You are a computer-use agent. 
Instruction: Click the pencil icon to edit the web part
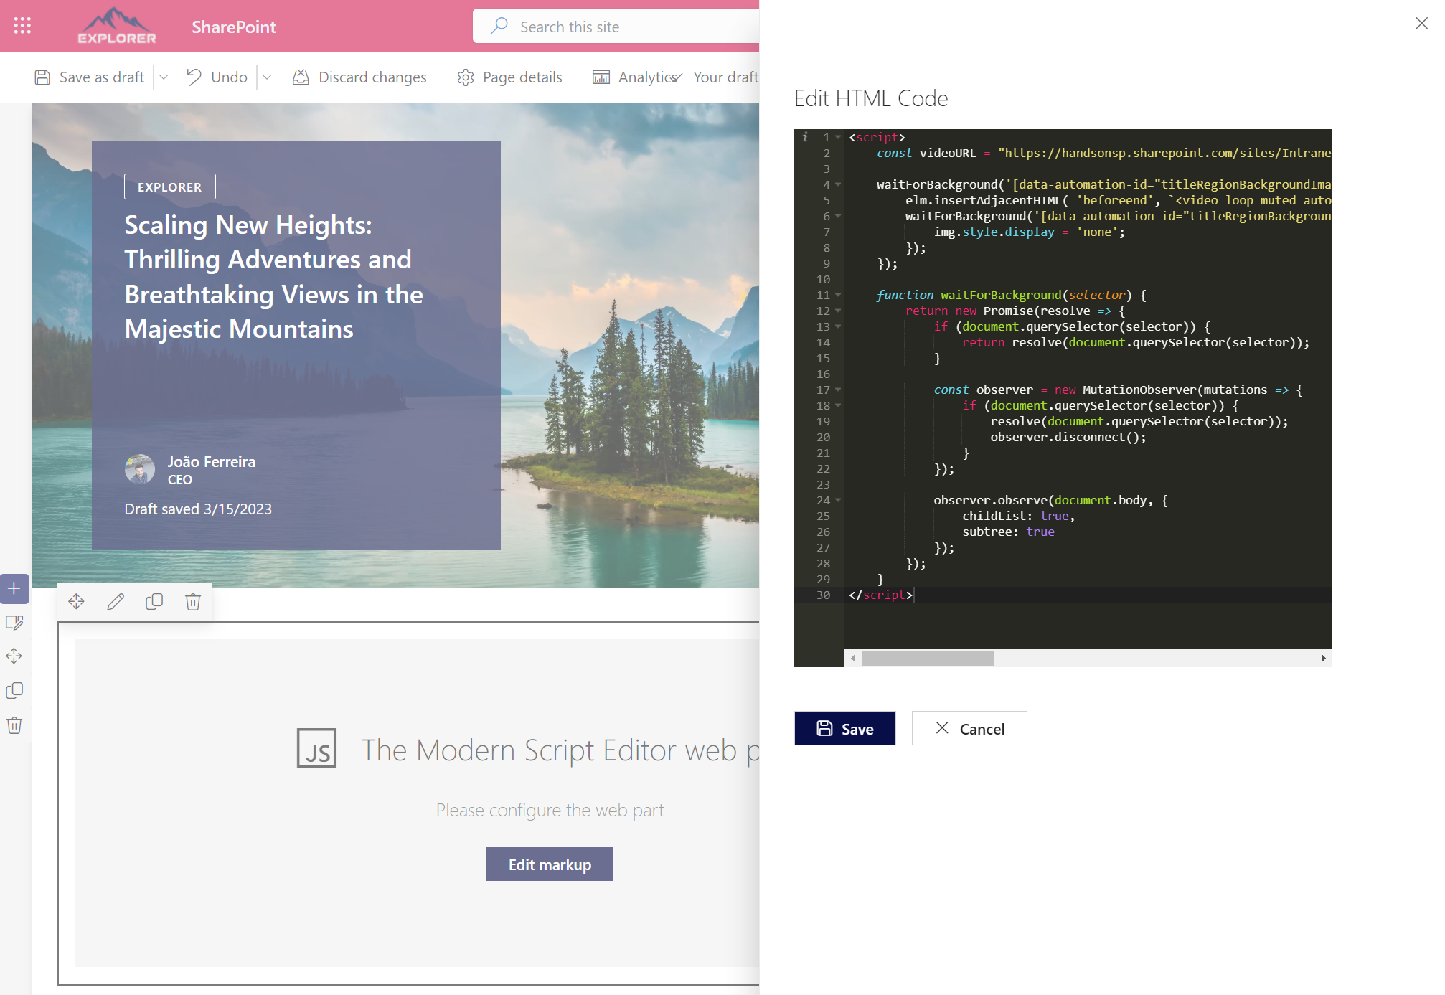115,601
